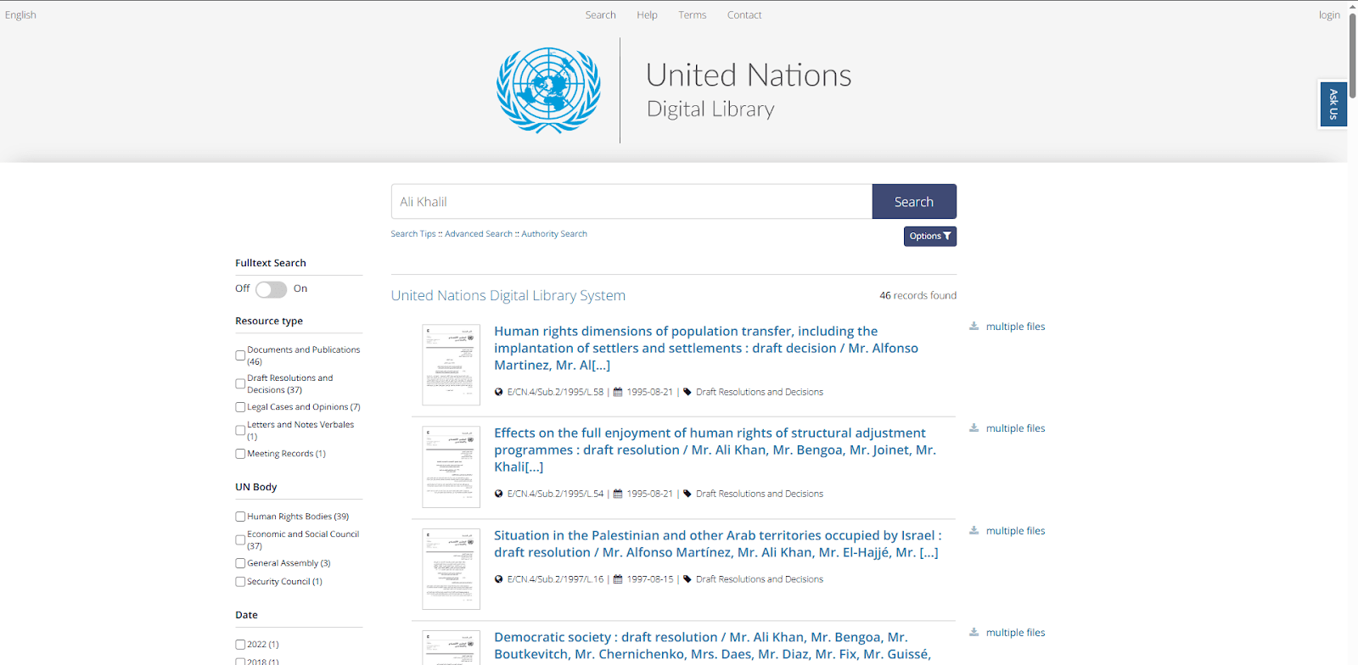This screenshot has width=1358, height=665.
Task: Check Human Rights Bodies (39) filter
Action: pyautogui.click(x=240, y=517)
